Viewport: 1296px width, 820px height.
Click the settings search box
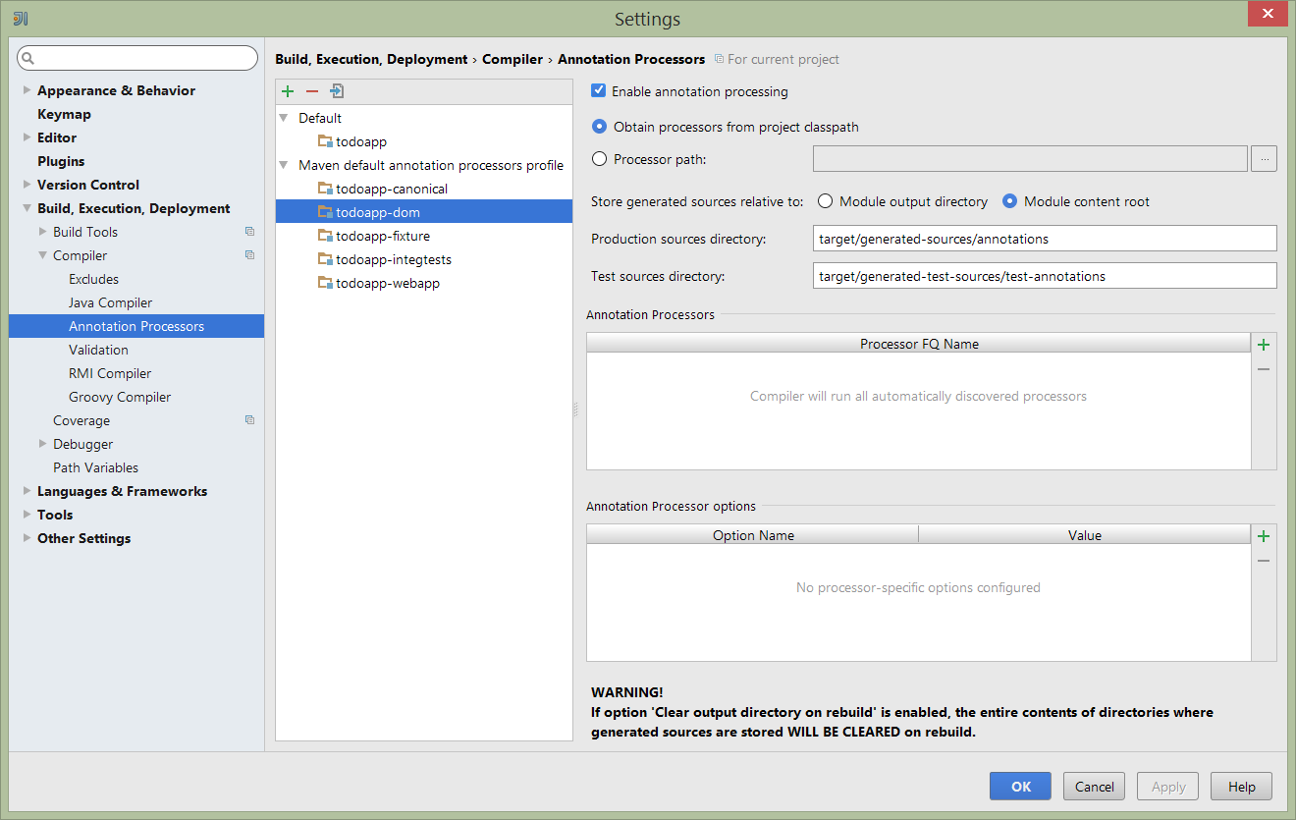[137, 59]
